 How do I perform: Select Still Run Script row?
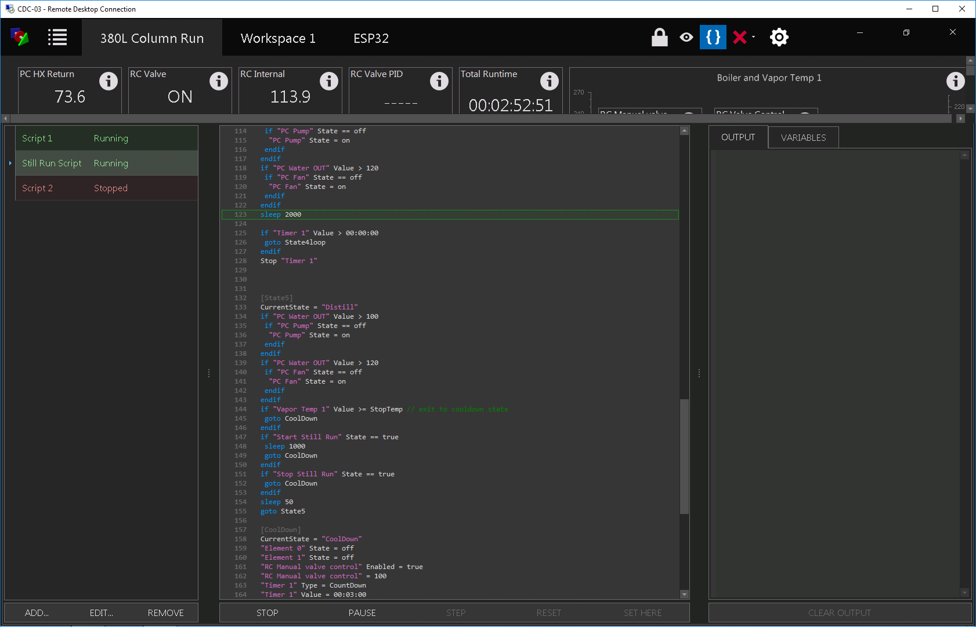tap(107, 163)
